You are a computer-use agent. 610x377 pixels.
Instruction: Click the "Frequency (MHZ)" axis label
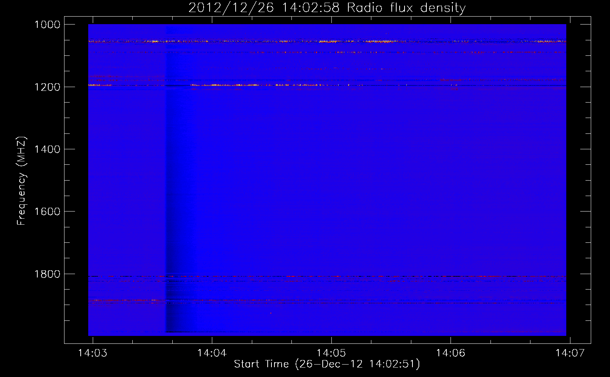22,181
